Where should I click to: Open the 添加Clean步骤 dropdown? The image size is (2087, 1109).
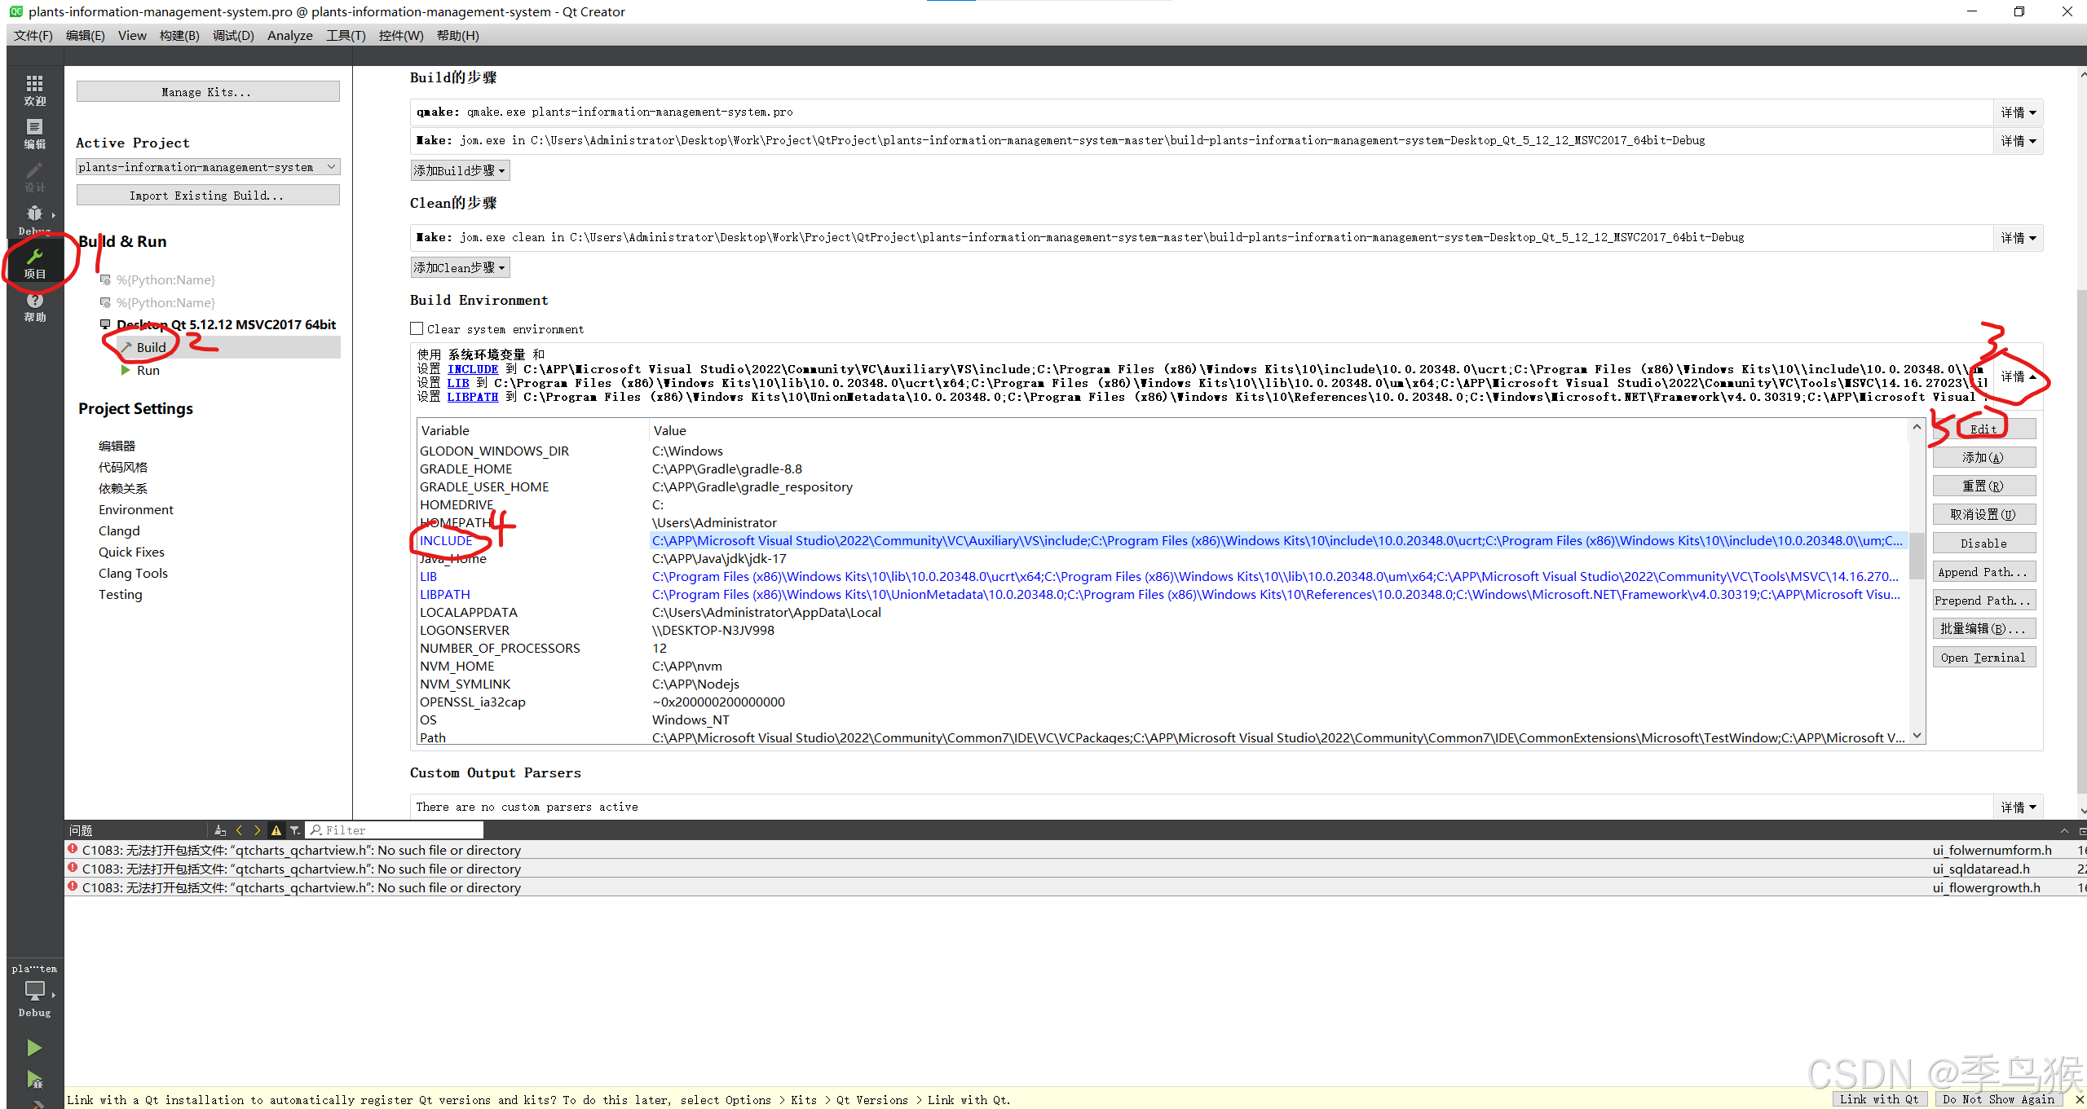(460, 267)
